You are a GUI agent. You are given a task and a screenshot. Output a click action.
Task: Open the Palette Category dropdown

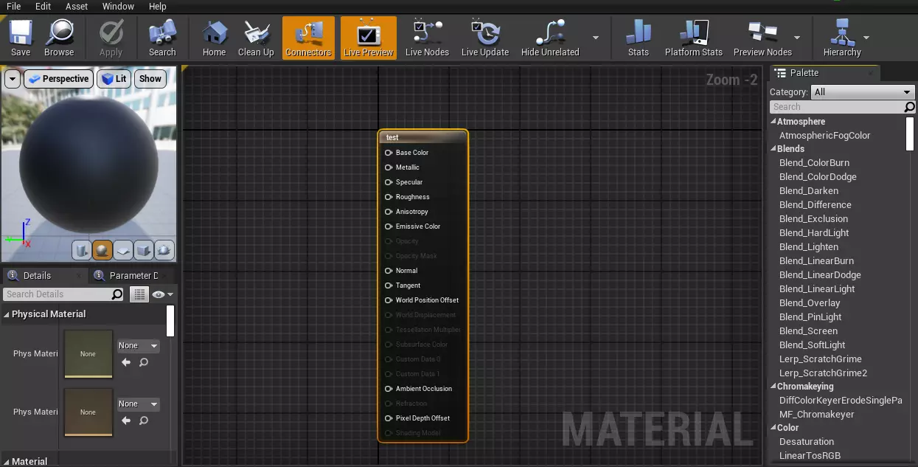click(862, 92)
